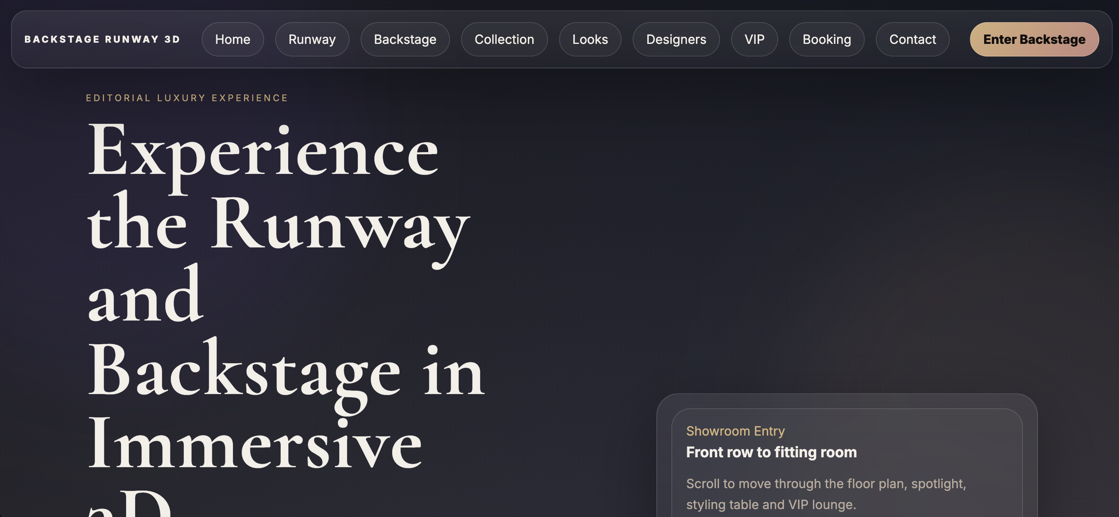Select the Front row to fitting room heading
Image resolution: width=1119 pixels, height=517 pixels.
[x=771, y=452]
